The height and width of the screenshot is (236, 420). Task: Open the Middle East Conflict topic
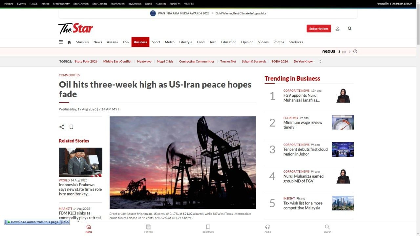pos(117,61)
